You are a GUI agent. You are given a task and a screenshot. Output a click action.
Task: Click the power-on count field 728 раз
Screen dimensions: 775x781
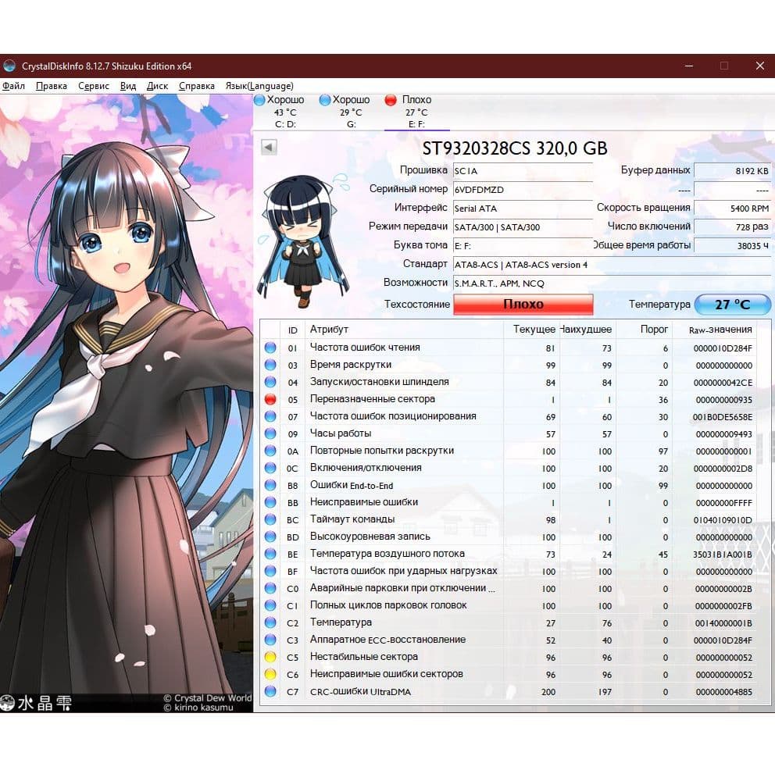pyautogui.click(x=732, y=227)
